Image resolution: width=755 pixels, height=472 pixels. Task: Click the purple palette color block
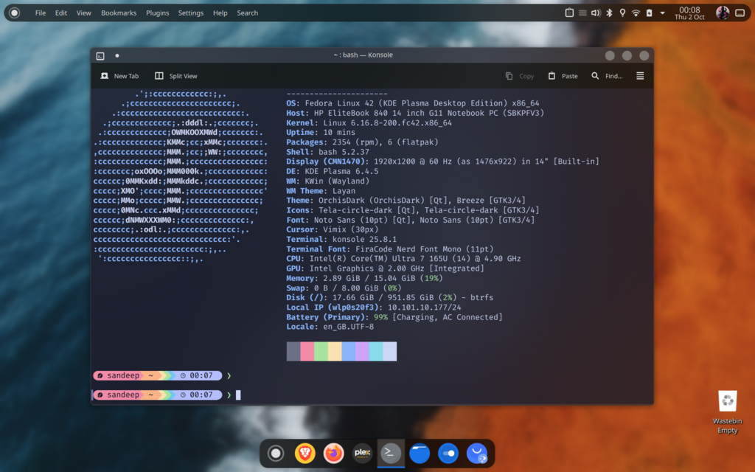362,352
